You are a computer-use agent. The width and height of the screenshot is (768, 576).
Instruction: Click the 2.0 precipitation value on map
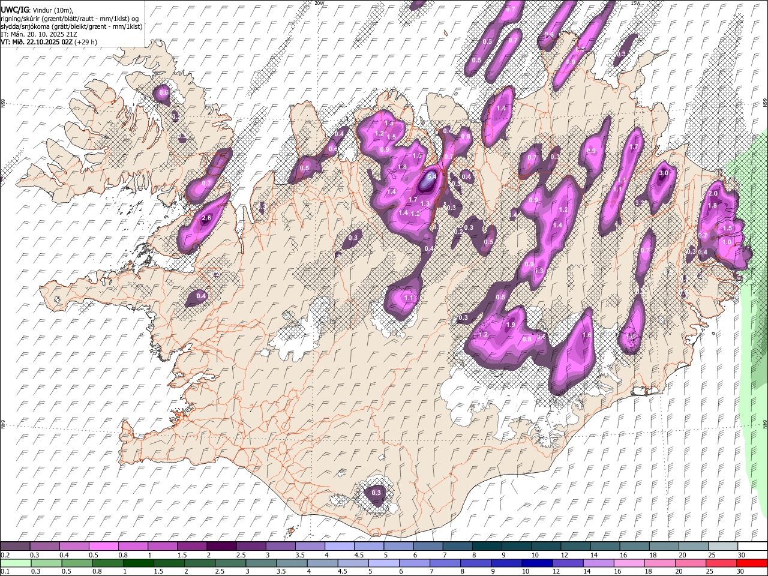tap(713, 194)
